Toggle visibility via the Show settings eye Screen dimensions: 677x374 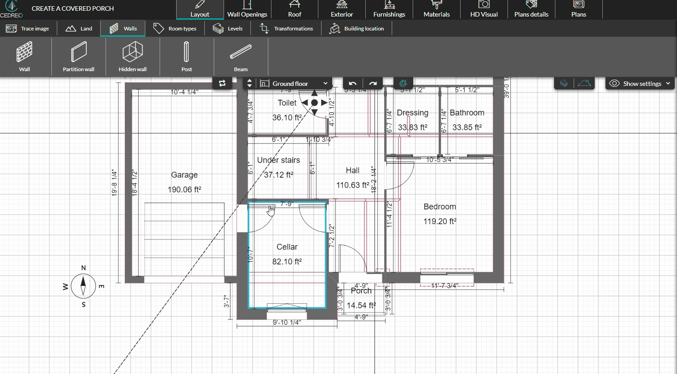coord(614,83)
